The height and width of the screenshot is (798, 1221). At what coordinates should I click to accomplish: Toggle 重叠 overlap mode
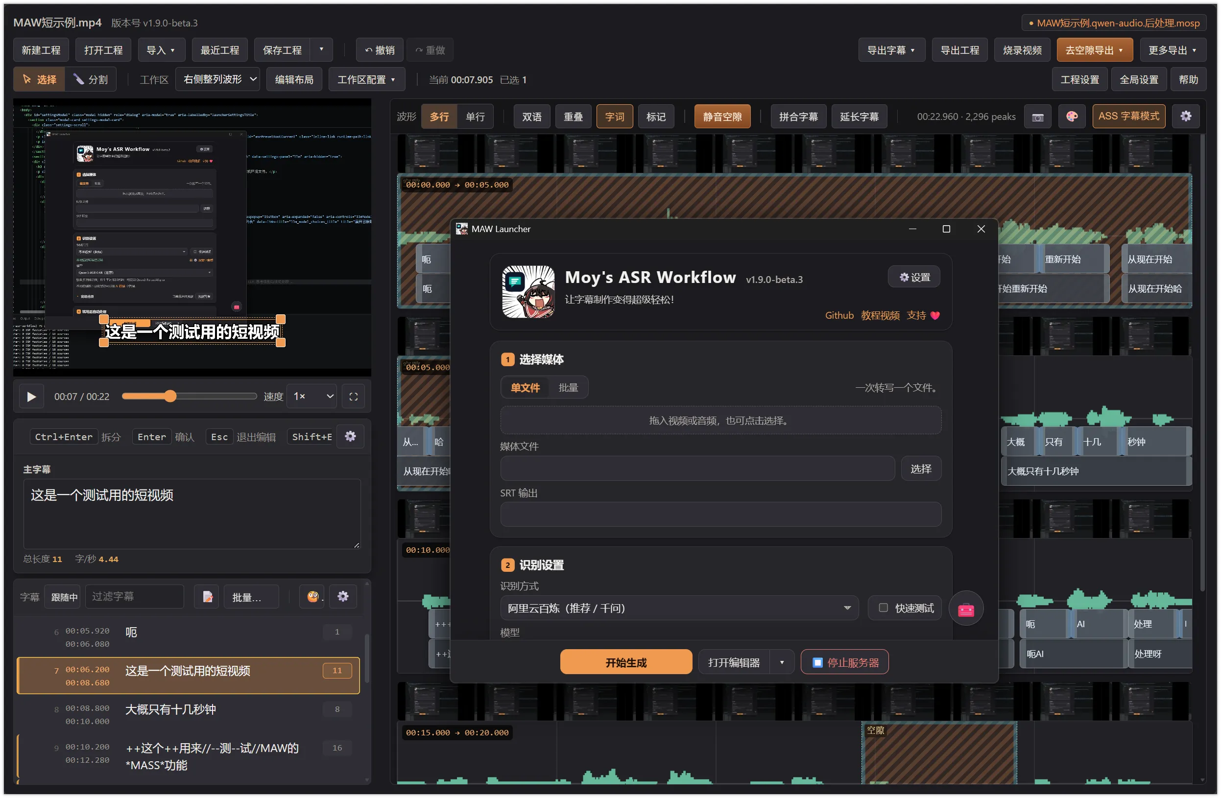click(573, 117)
